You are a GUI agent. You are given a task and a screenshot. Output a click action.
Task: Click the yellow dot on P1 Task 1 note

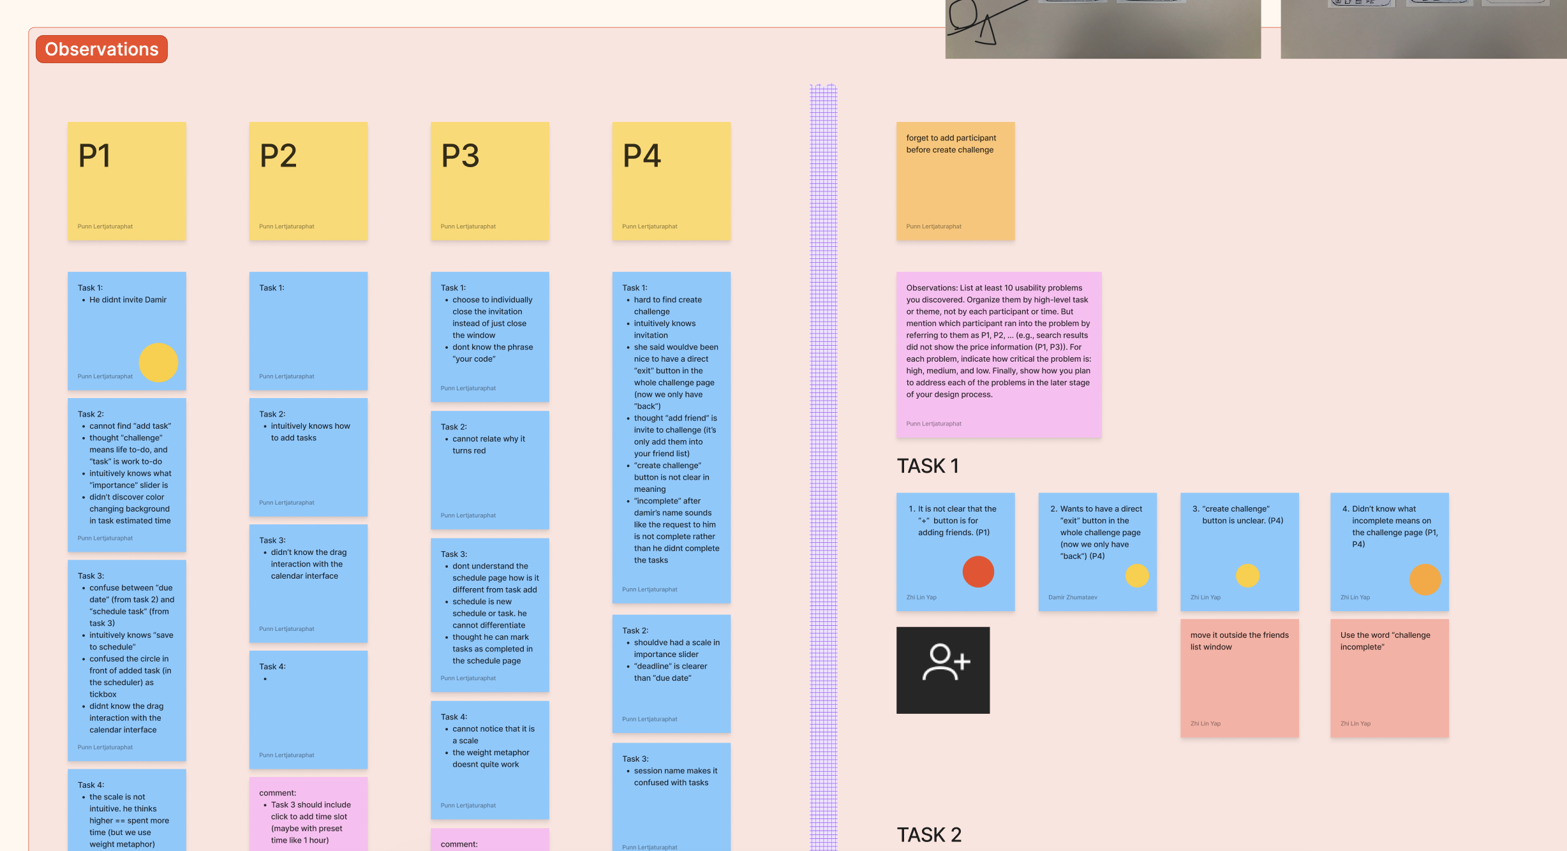point(158,362)
